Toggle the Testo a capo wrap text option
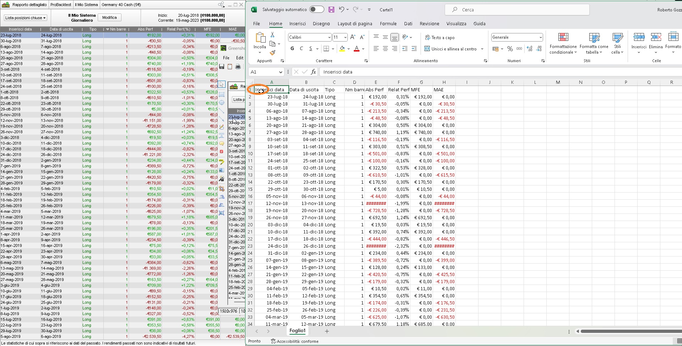Screen dimensions: 682x346 (440, 37)
